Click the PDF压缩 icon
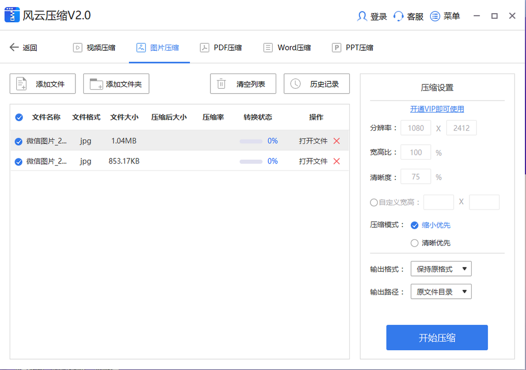Image resolution: width=526 pixels, height=370 pixels. (x=205, y=47)
